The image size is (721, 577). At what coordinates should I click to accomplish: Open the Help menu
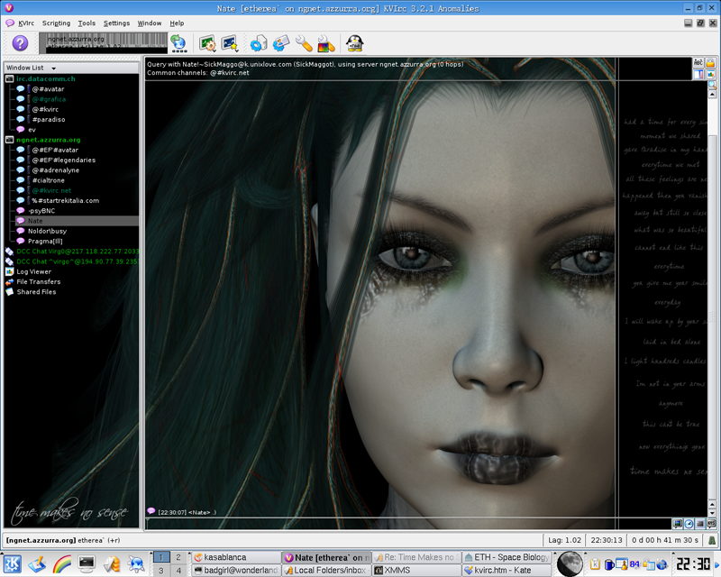177,23
